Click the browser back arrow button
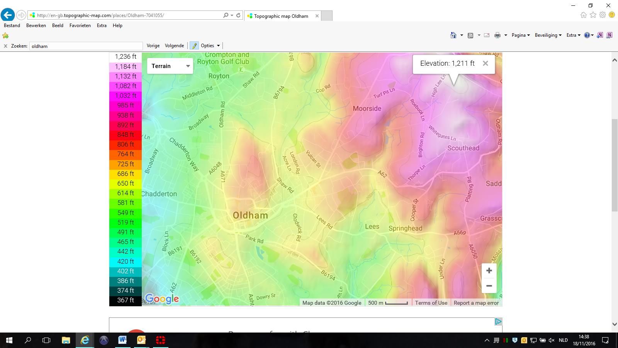Screen dimensions: 618x348 [x=8, y=15]
